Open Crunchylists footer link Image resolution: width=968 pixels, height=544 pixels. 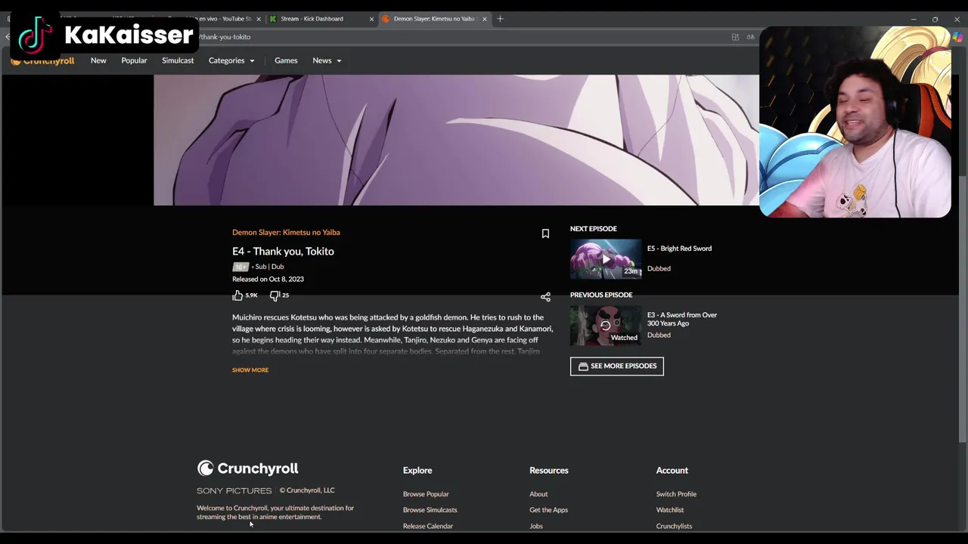tap(674, 526)
